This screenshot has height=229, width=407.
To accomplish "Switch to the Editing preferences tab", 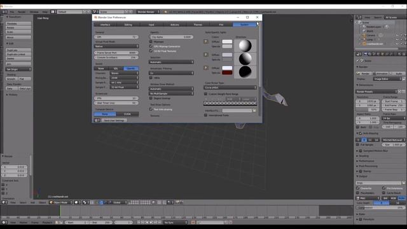I will (128, 25).
